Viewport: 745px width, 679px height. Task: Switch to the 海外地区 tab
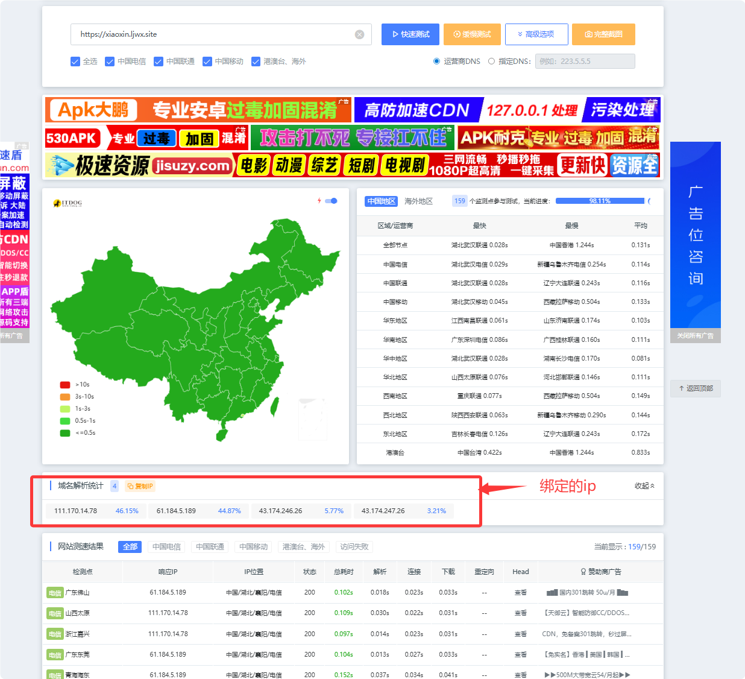click(x=418, y=201)
